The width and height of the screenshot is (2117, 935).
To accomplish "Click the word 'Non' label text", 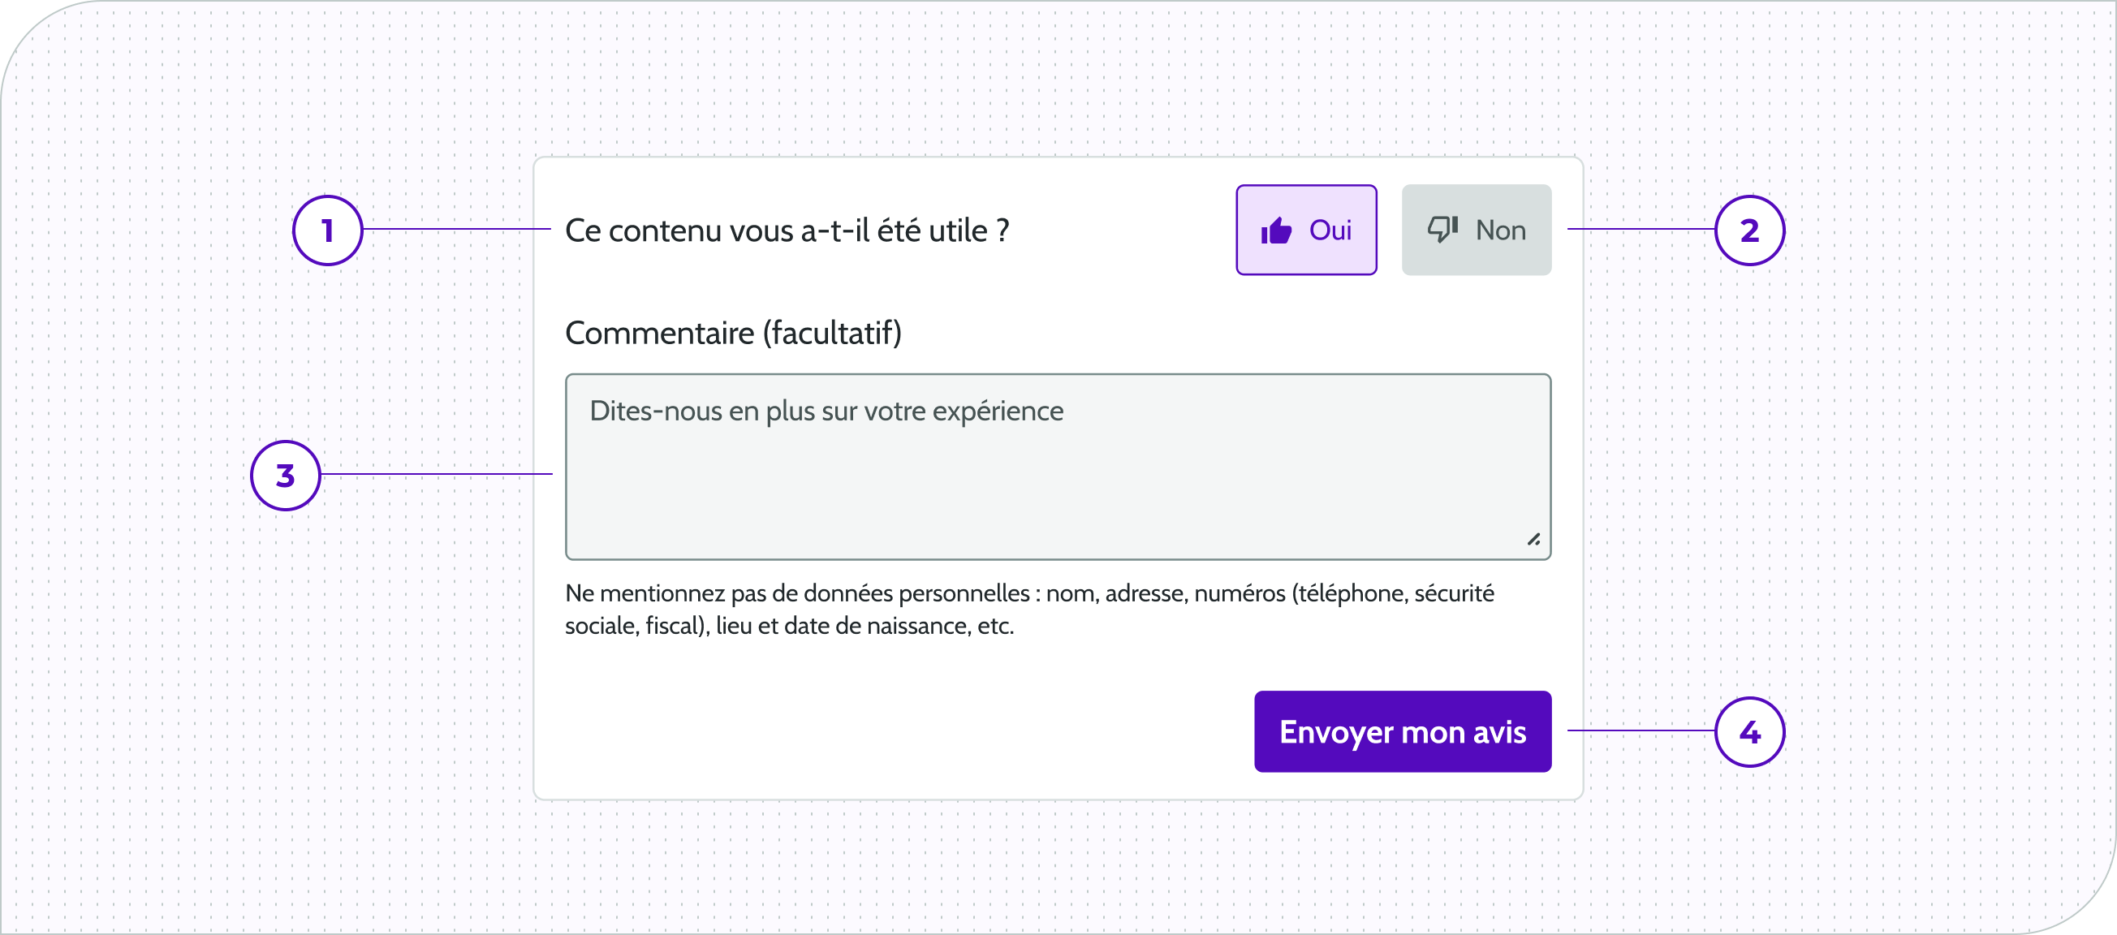I will [1500, 230].
